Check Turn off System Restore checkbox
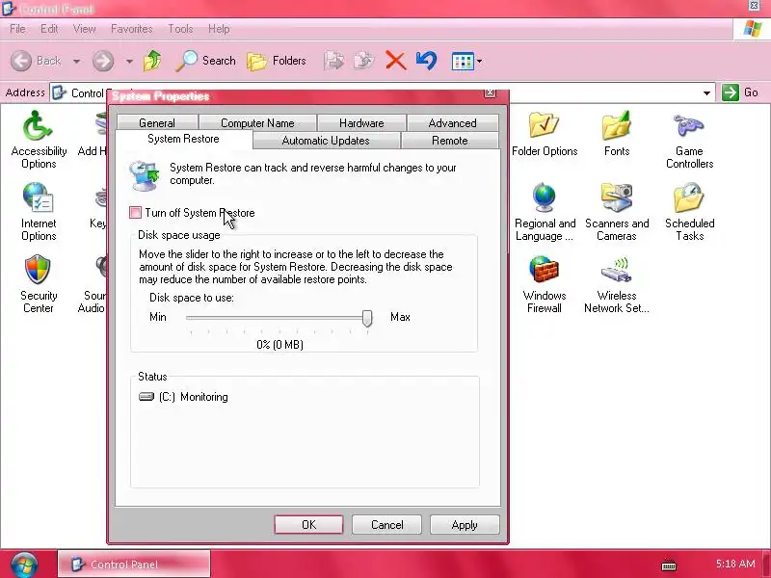The height and width of the screenshot is (578, 771). click(x=135, y=212)
